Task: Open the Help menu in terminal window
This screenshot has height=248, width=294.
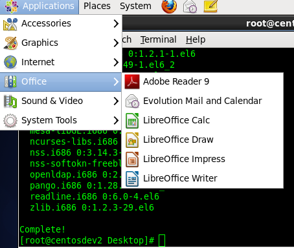Action: 196,39
